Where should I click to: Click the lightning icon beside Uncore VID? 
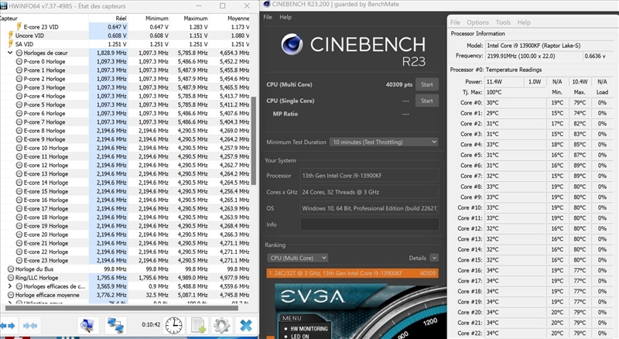11,35
